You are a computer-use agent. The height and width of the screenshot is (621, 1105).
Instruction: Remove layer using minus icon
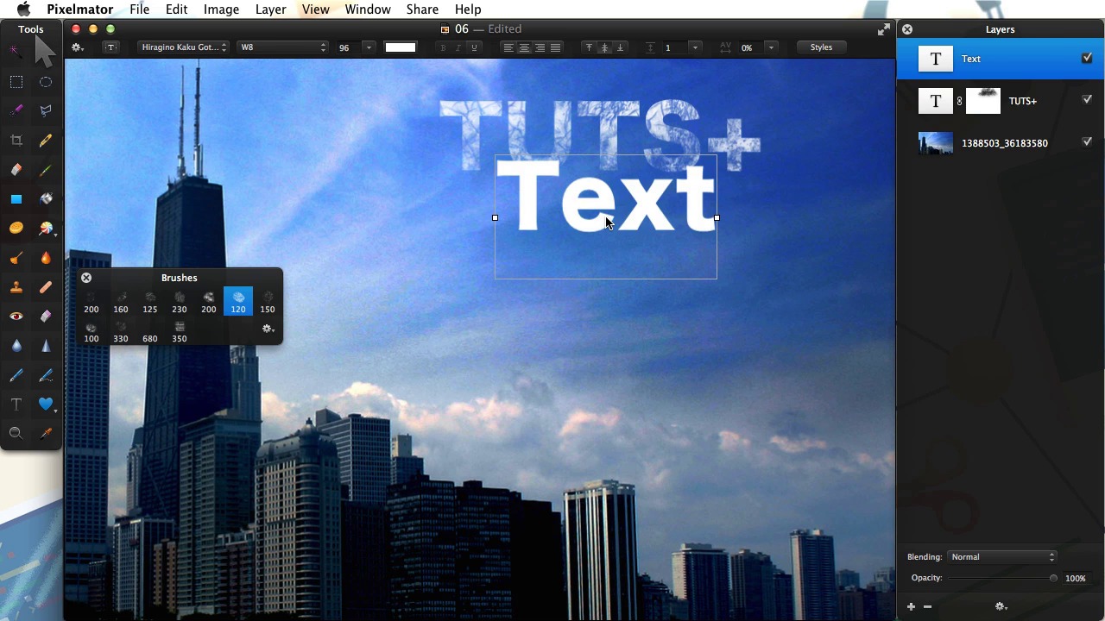point(927,606)
